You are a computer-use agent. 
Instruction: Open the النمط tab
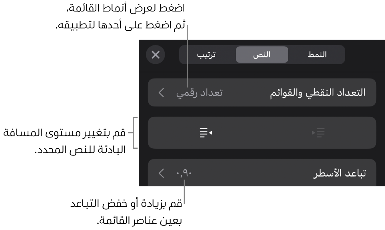click(317, 55)
